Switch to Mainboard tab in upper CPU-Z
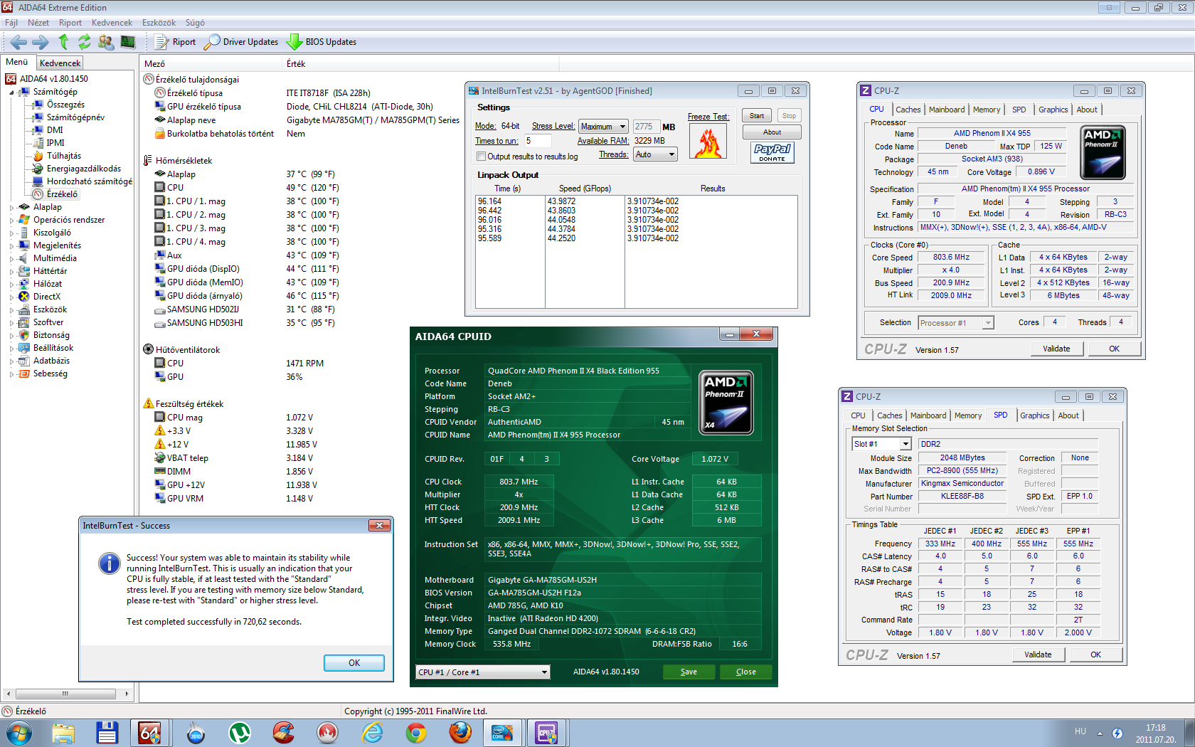Image resolution: width=1195 pixels, height=747 pixels. (947, 110)
